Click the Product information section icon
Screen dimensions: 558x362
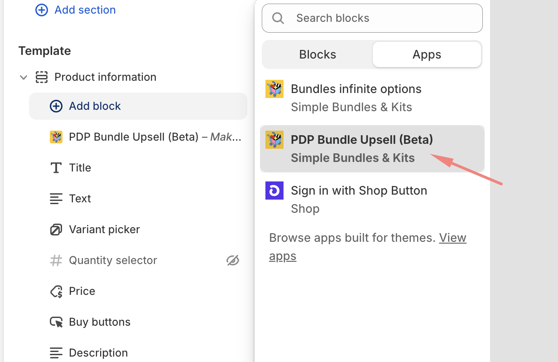pos(42,77)
